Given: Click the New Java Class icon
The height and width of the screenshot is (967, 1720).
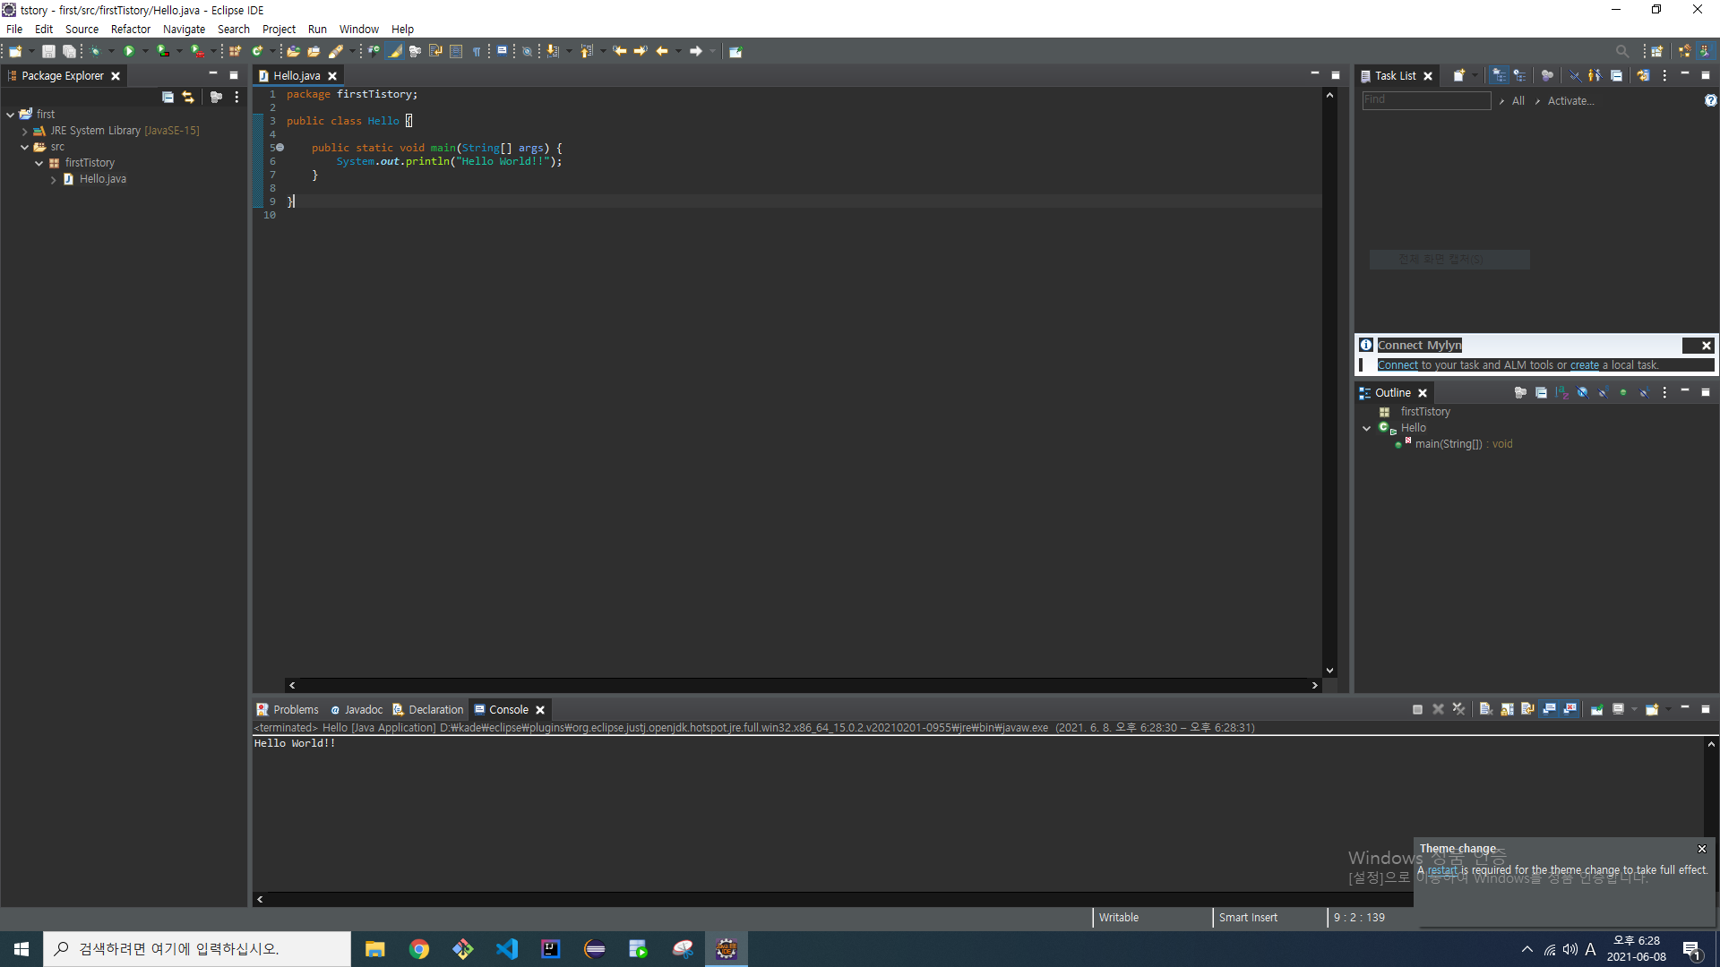Looking at the screenshot, I should click(x=258, y=51).
